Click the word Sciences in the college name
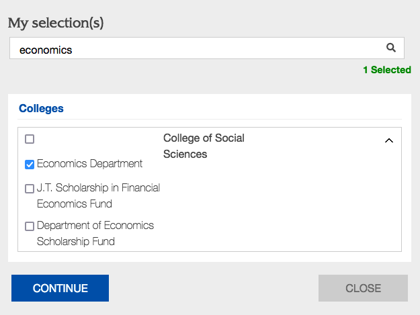The height and width of the screenshot is (315, 420). pyautogui.click(x=185, y=154)
